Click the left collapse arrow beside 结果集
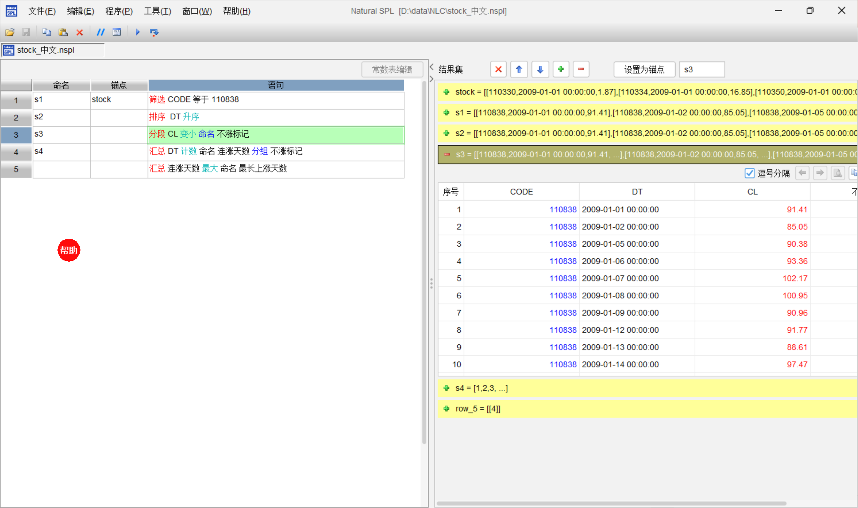 tap(432, 67)
